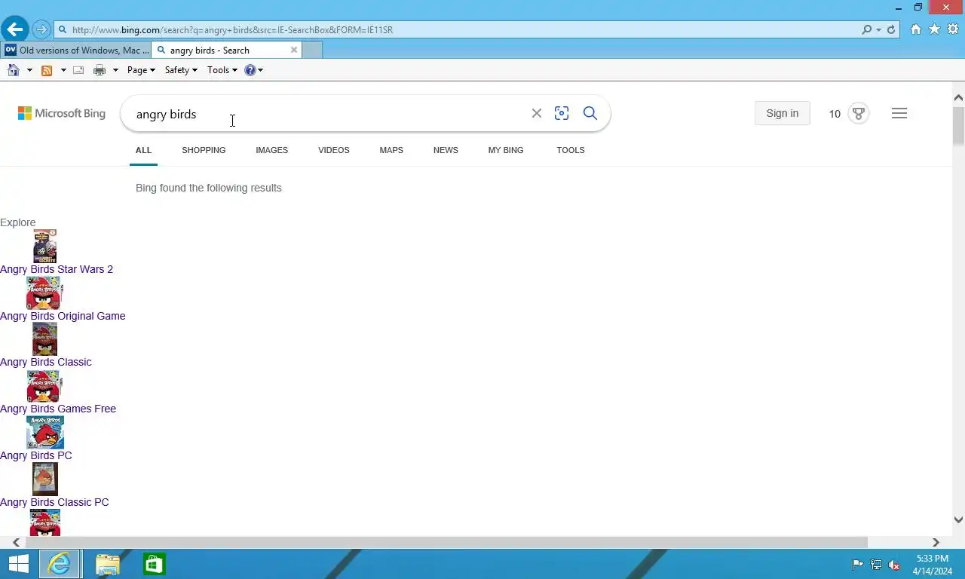Click the RSS feeds icon
Viewport: 965px width, 579px height.
tap(47, 70)
